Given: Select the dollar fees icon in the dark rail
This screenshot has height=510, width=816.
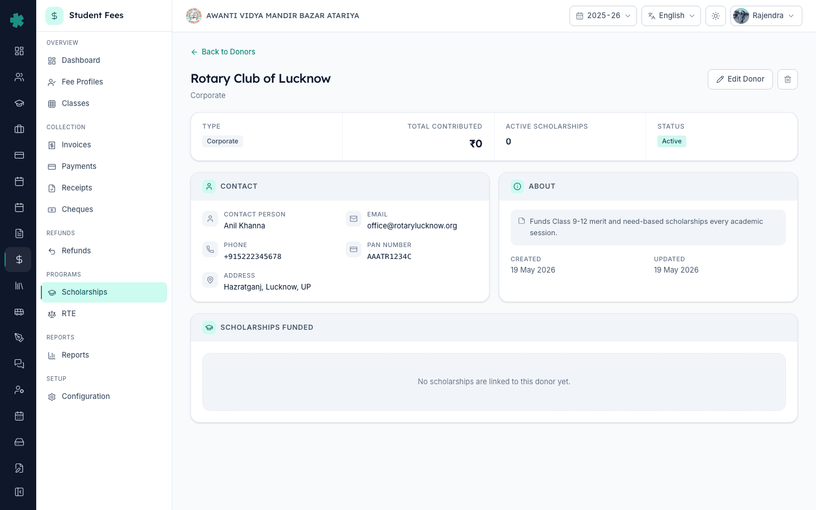Looking at the screenshot, I should [19, 260].
